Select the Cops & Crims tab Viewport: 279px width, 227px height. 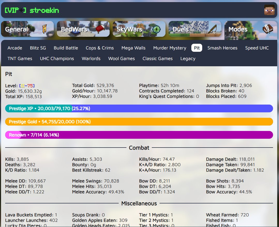(x=100, y=48)
